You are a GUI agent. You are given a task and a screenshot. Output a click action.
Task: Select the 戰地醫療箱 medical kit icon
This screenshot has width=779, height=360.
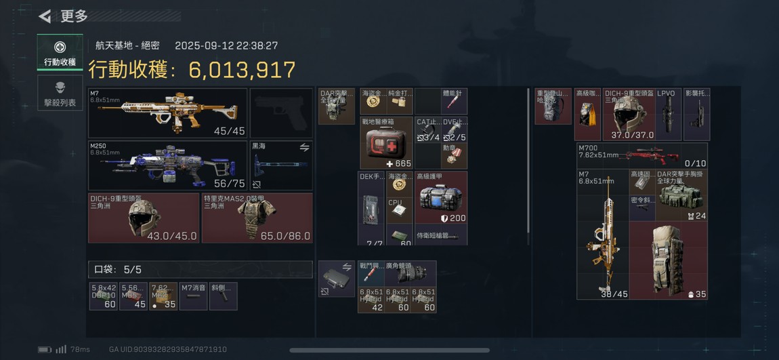[387, 143]
